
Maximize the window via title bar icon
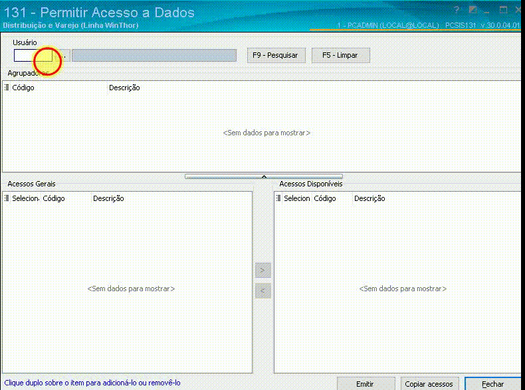coord(503,10)
